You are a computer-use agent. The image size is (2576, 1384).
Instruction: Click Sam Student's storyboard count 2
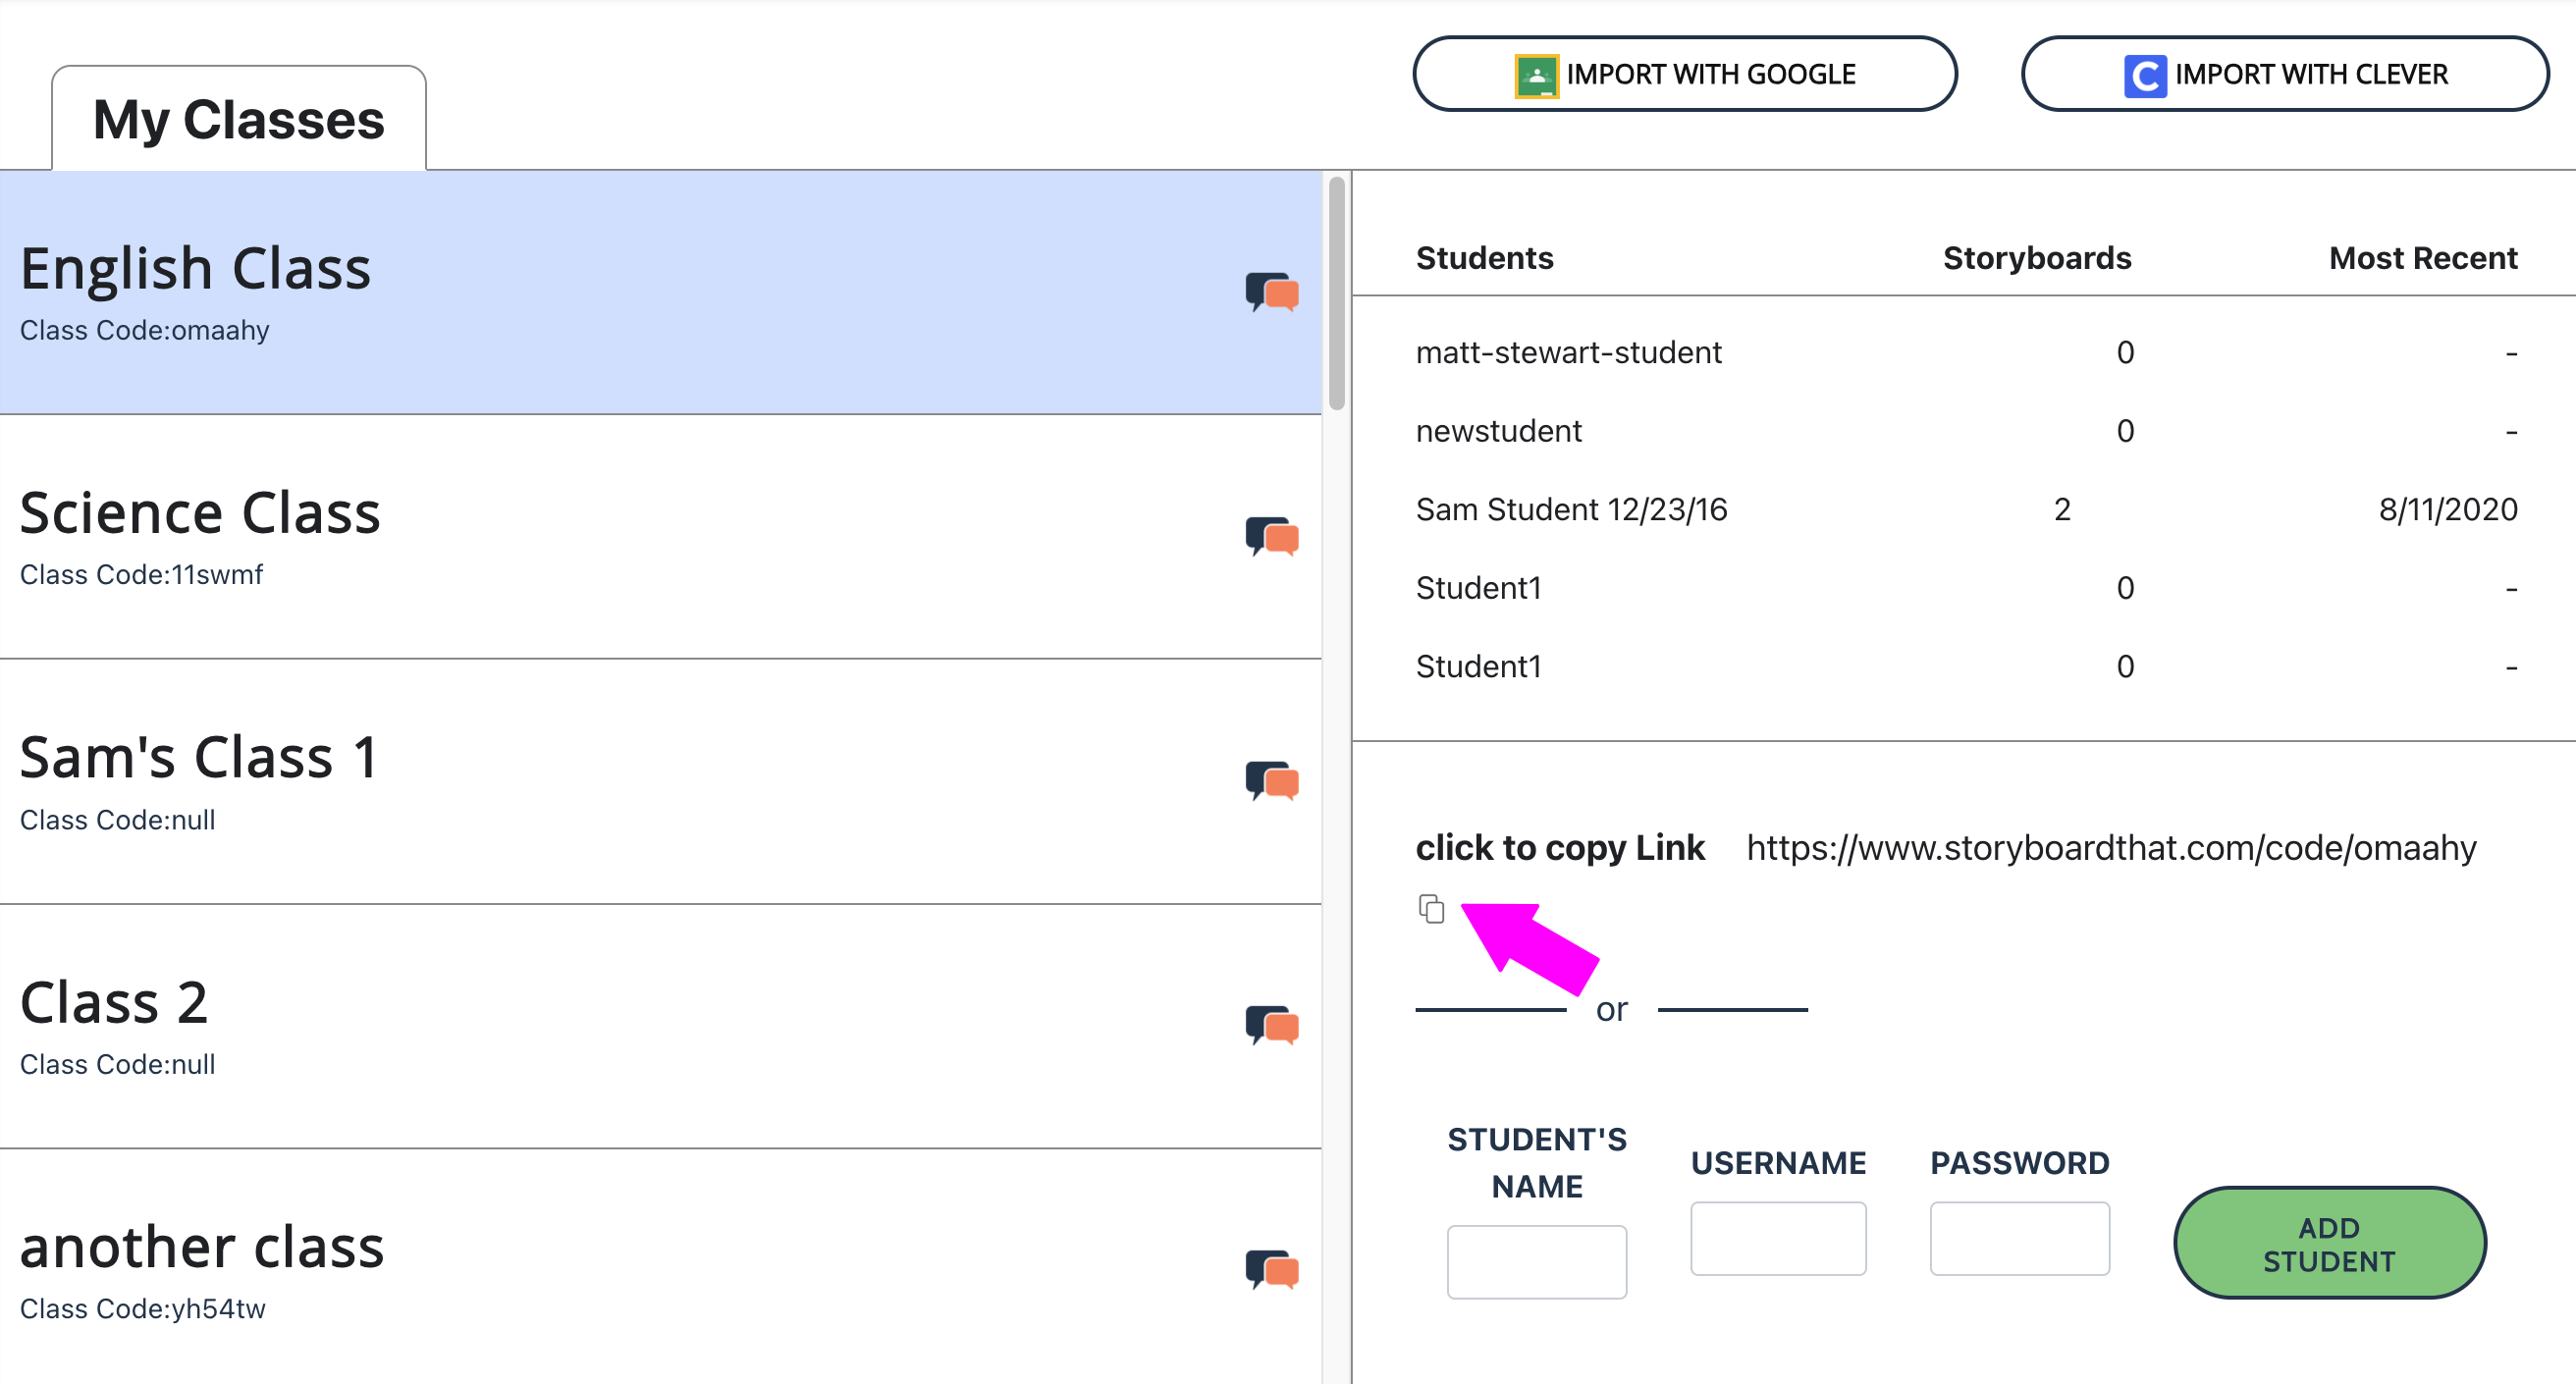pyautogui.click(x=2062, y=509)
